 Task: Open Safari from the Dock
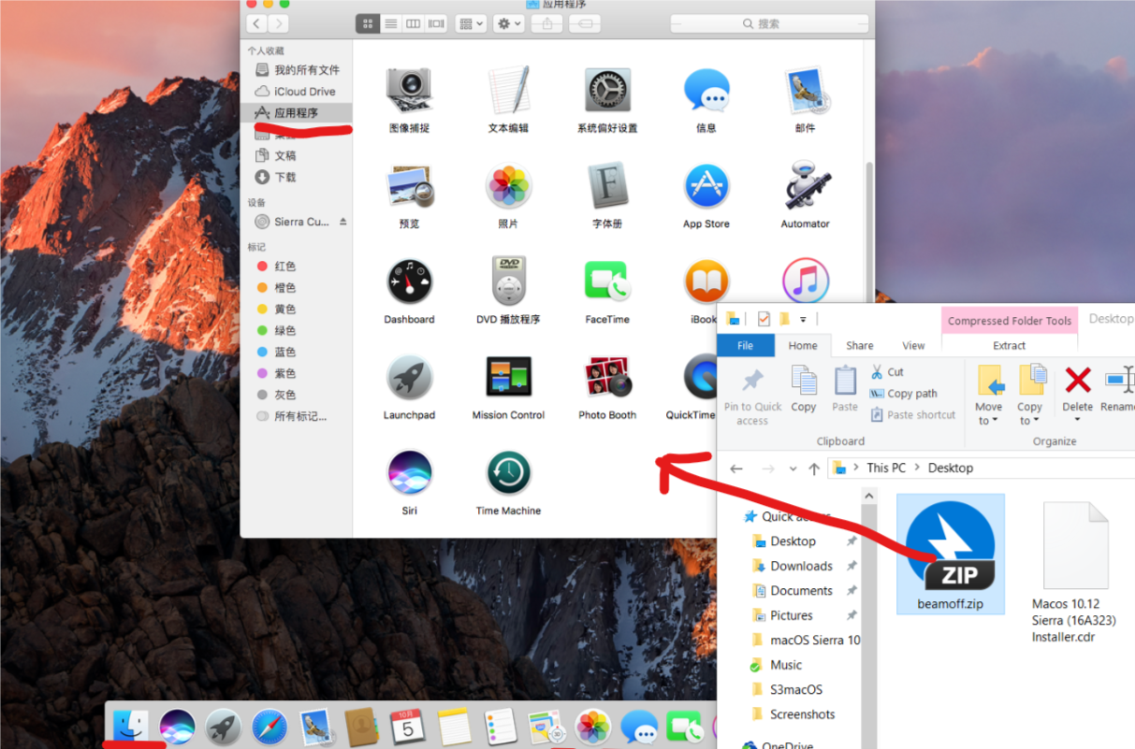pos(269,727)
